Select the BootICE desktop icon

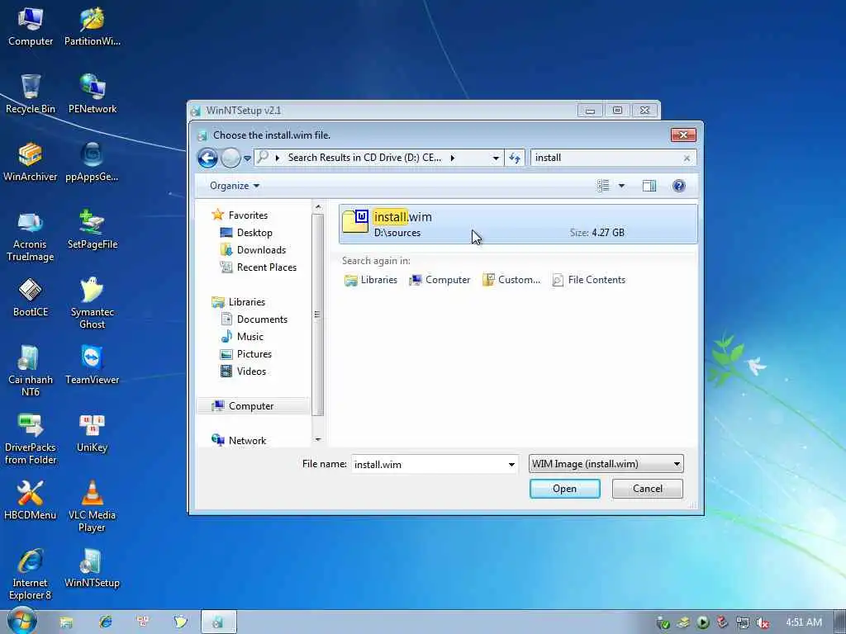point(31,297)
